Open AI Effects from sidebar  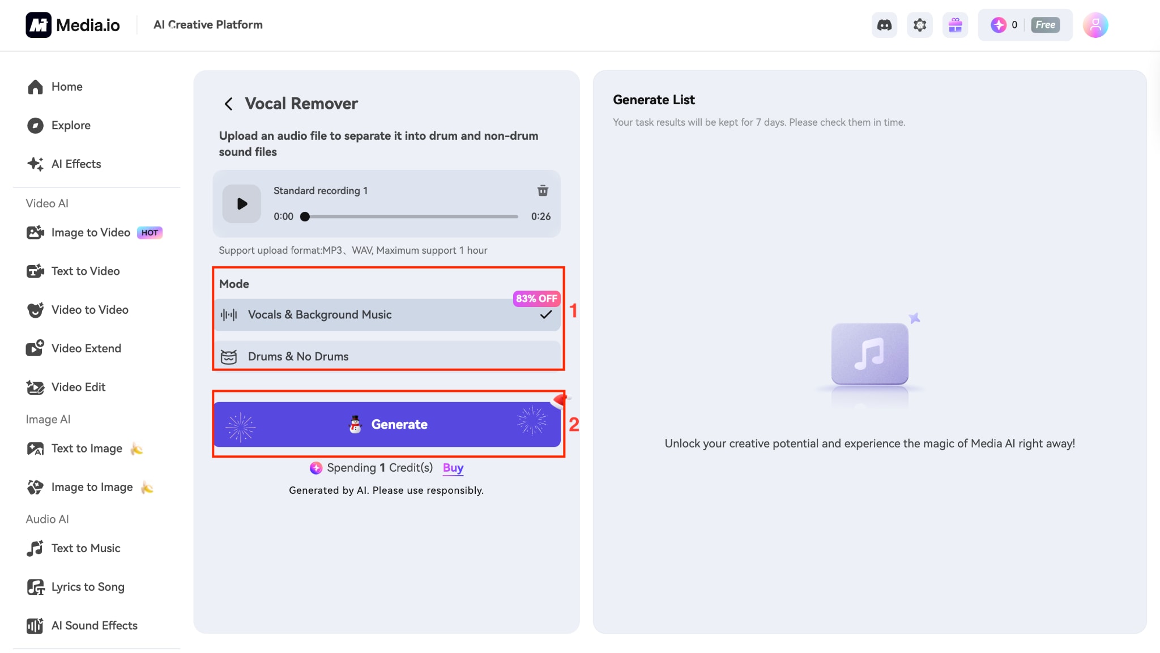click(x=76, y=164)
